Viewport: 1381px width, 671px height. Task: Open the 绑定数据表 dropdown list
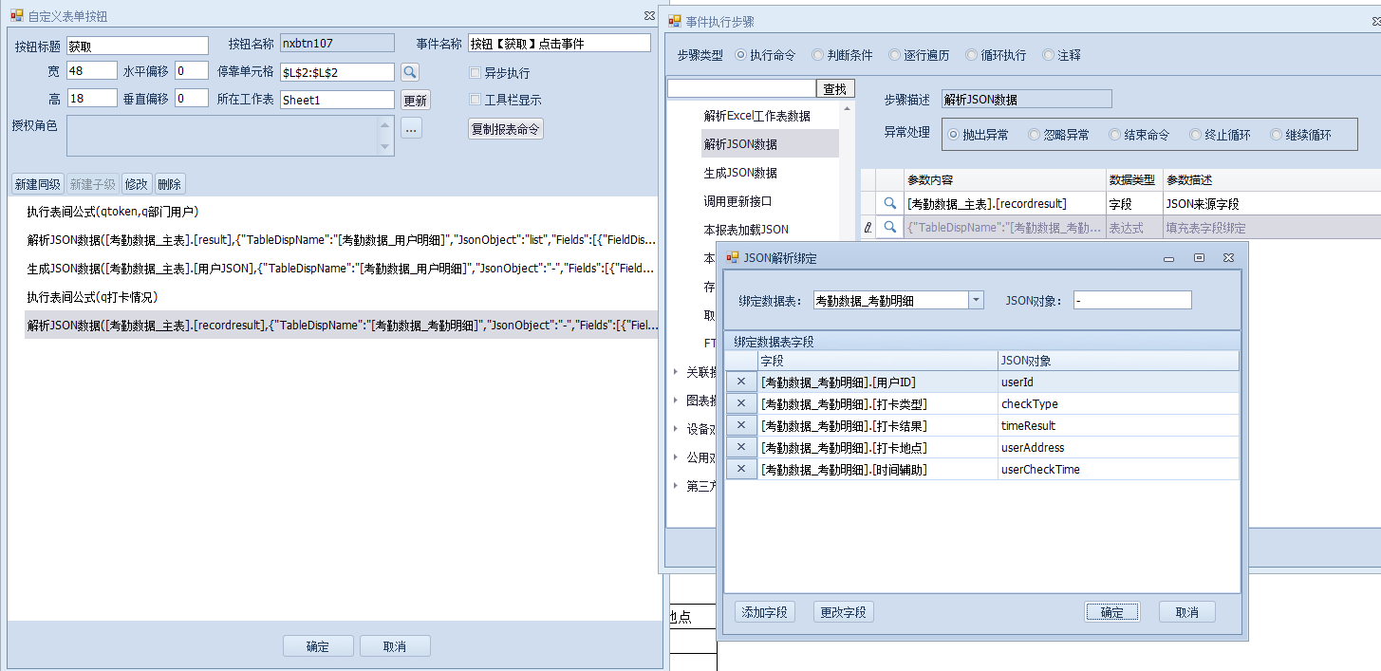(x=976, y=300)
